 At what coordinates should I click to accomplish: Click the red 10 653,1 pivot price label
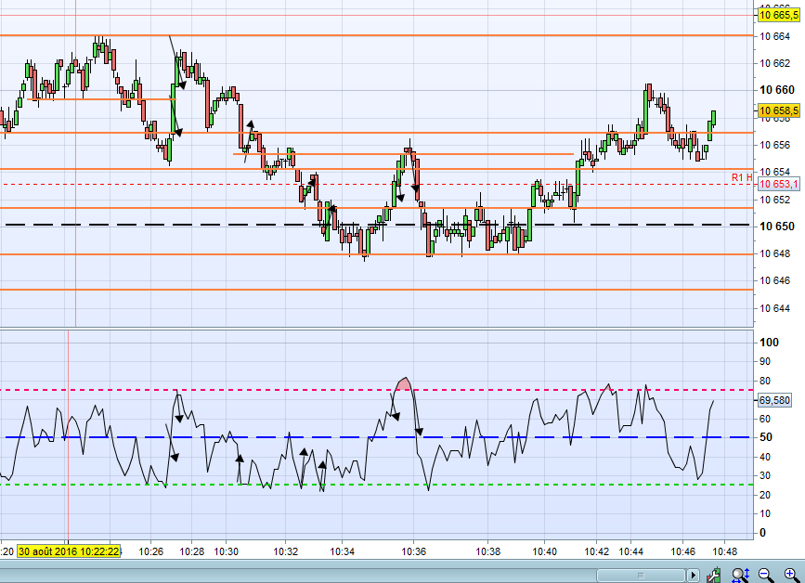pos(778,184)
